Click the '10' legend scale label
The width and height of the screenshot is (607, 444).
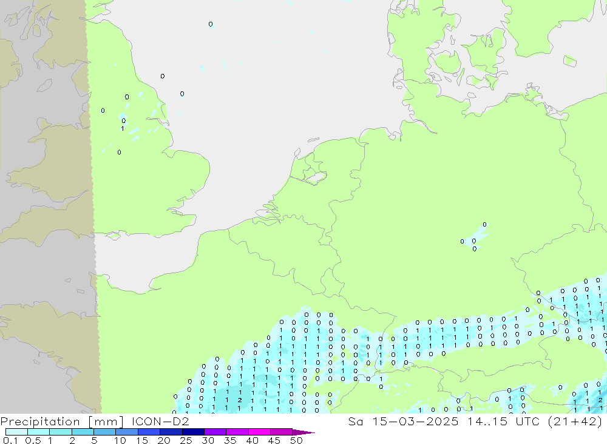pos(120,440)
